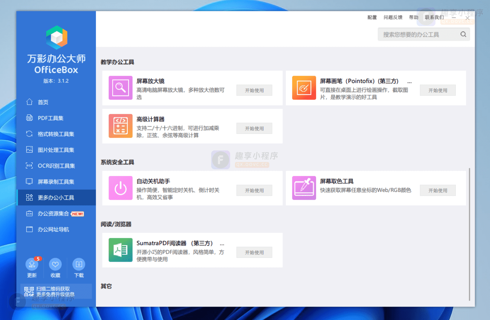Click the 系统安全工具 section heading

(117, 162)
